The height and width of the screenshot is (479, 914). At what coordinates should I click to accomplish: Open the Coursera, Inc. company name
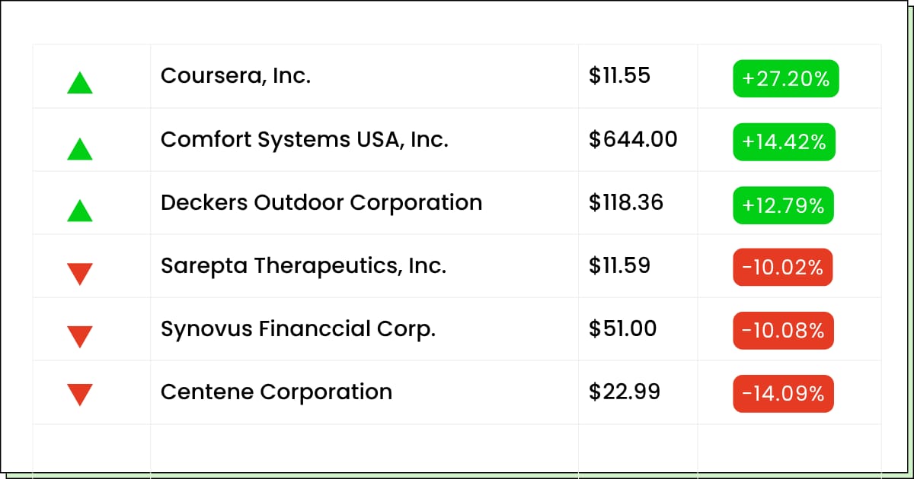(x=236, y=76)
